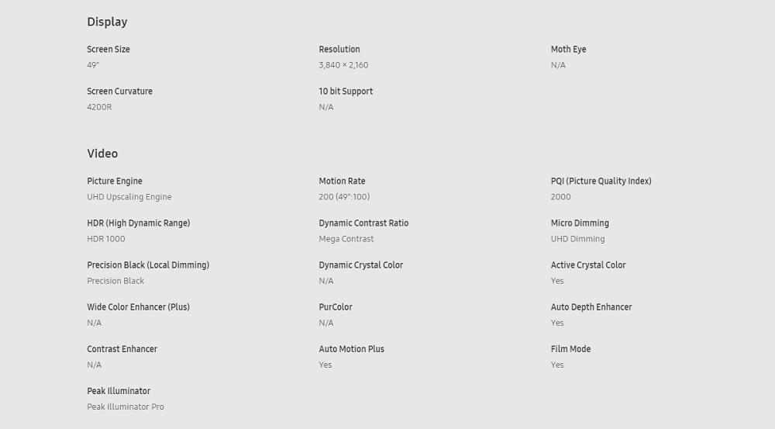
Task: Select the Motion Rate label
Action: click(342, 181)
